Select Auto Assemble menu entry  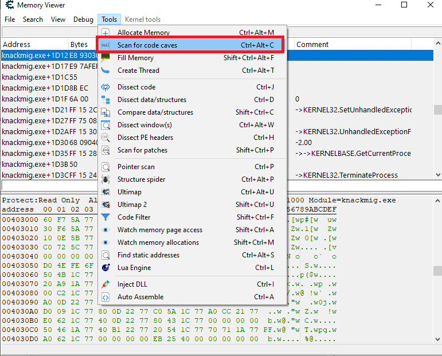(192, 297)
